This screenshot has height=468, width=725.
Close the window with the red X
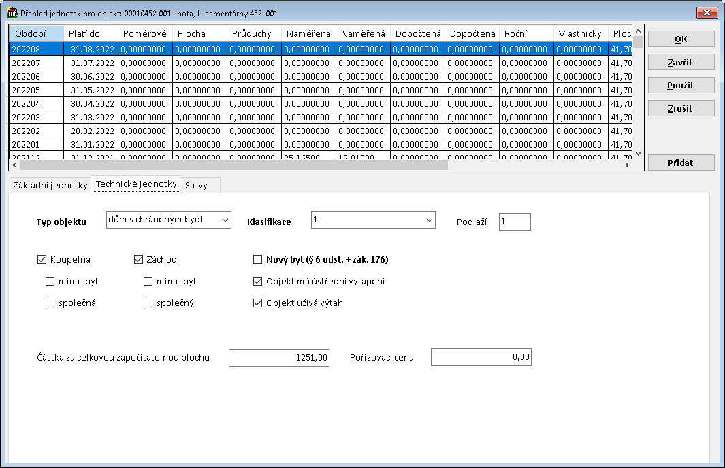708,13
